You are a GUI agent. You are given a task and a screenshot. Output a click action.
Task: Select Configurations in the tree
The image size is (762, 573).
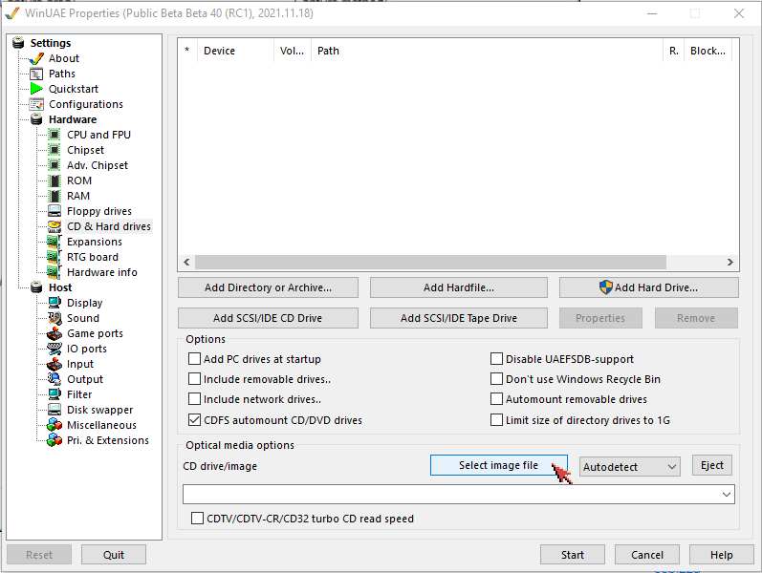click(86, 104)
